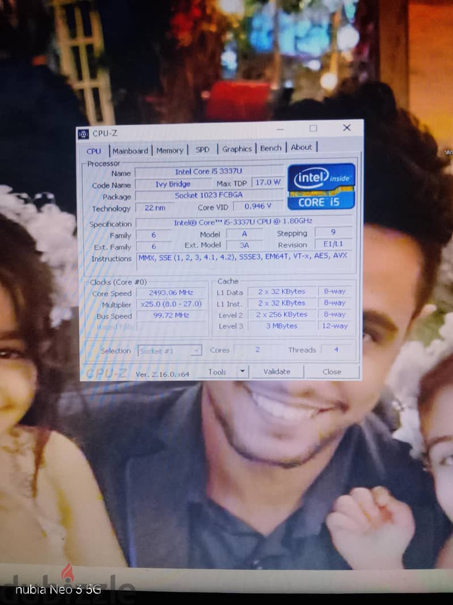Click the Specification i5-3337U CPU @ 1.80GHz

244,222
